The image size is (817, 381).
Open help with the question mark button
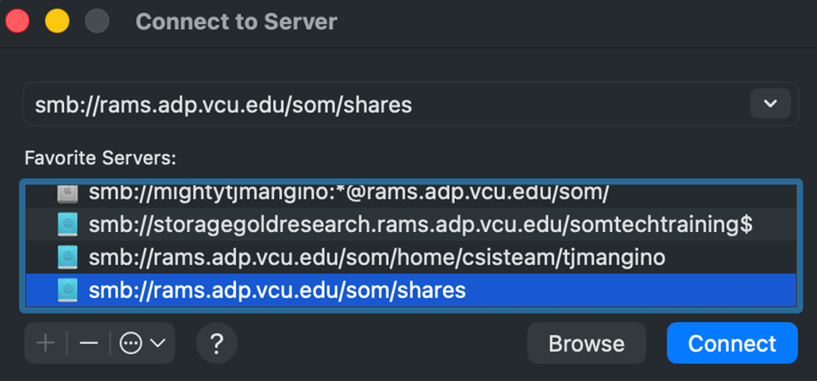coord(217,343)
